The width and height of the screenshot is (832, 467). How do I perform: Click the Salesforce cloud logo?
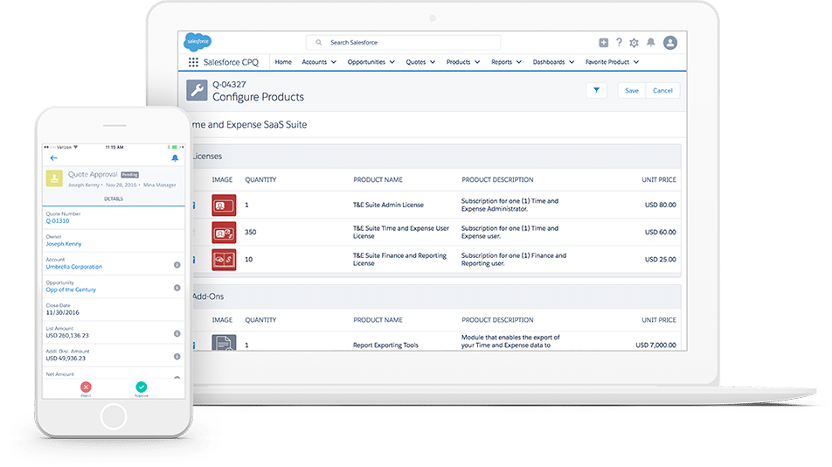[x=198, y=42]
